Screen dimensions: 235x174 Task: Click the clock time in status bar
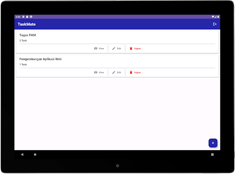pyautogui.click(x=18, y=17)
